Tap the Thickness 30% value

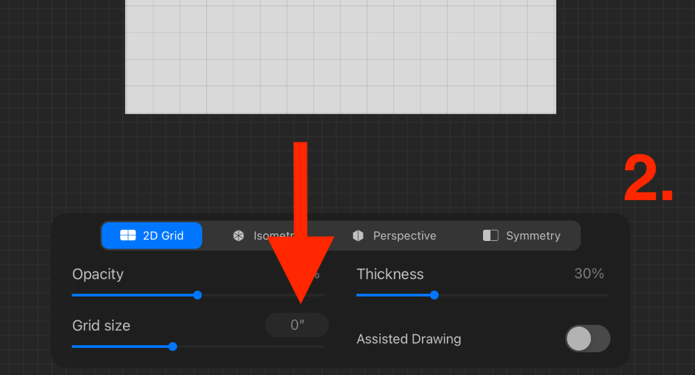tap(589, 274)
